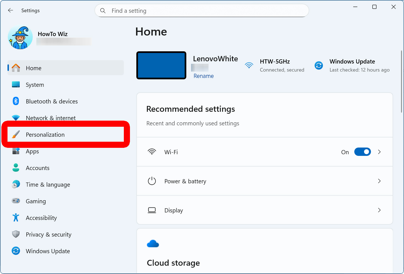Click the Accessibility figure icon
The image size is (404, 274).
pos(16,218)
